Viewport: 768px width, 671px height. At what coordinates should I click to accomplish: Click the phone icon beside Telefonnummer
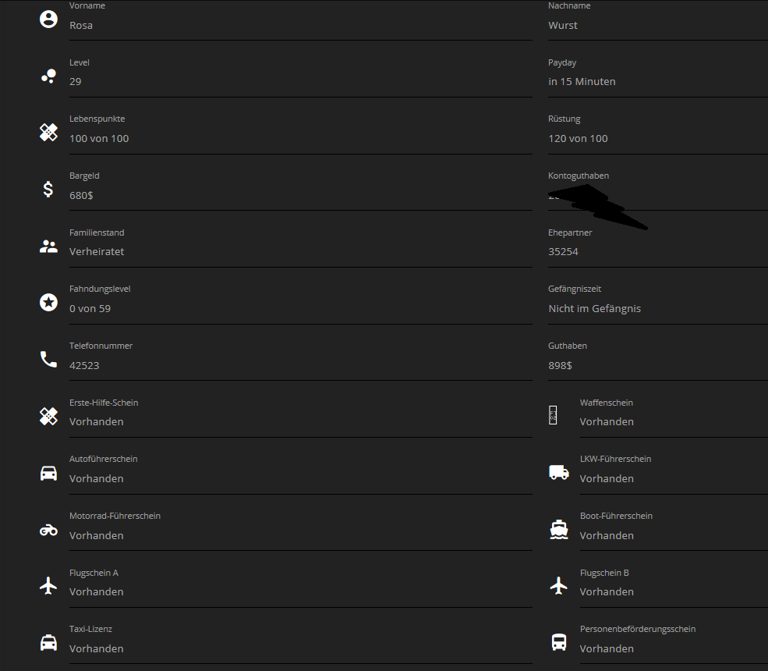[x=48, y=359]
